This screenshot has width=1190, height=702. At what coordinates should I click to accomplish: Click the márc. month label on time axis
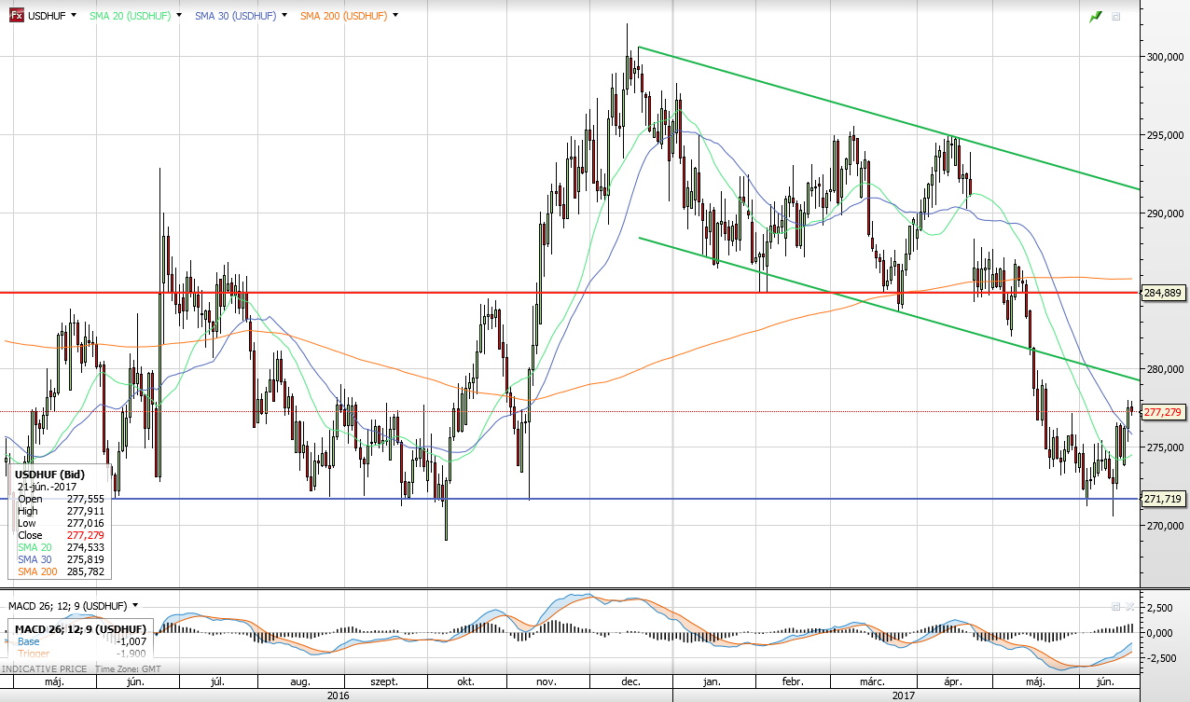coord(873,682)
